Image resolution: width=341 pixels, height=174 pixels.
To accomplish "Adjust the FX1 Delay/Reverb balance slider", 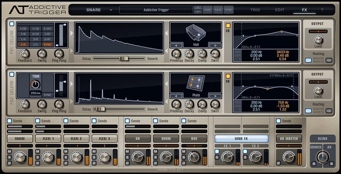I will 124,59.
